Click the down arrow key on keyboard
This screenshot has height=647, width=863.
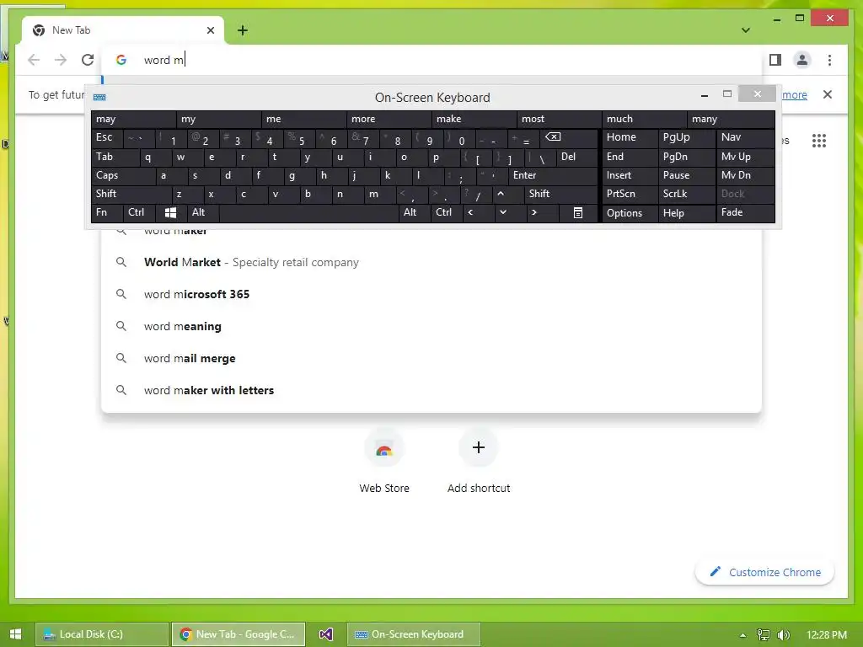510,212
